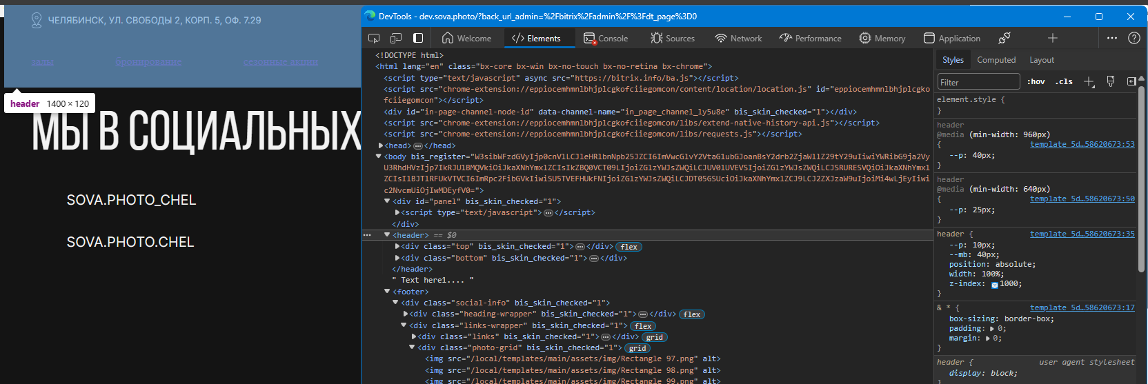Switch to the Elements tab
The image size is (1148, 384).
coord(536,39)
